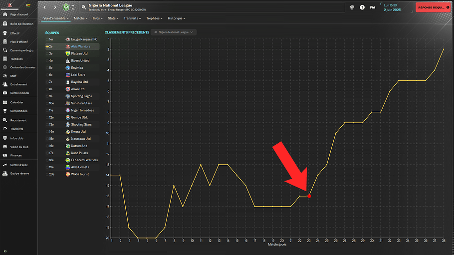
Task: Expand the Historique tab menu
Action: tap(176, 18)
